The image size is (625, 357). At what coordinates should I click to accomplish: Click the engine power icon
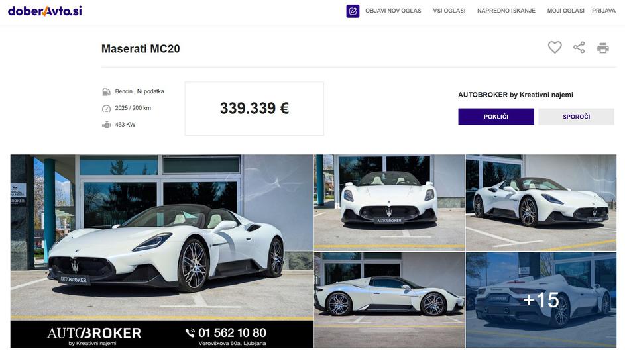point(106,125)
